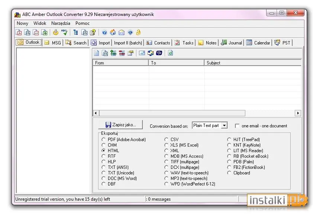Click the orange house home icon
Viewport: 313px width, 214px height.
coord(113,32)
